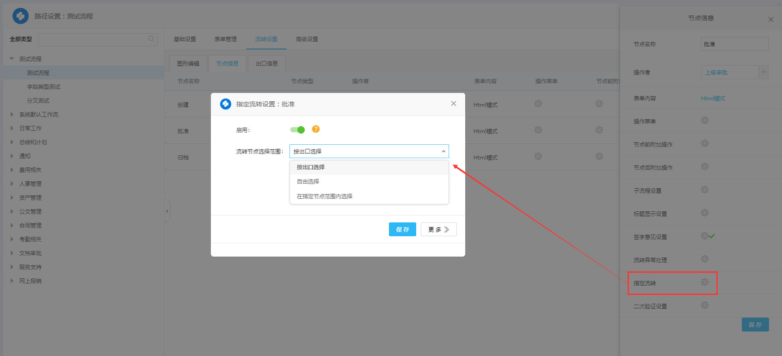Image resolution: width=782 pixels, height=356 pixels.
Task: Select 在指定节点范围内选择 option
Action: [x=325, y=196]
